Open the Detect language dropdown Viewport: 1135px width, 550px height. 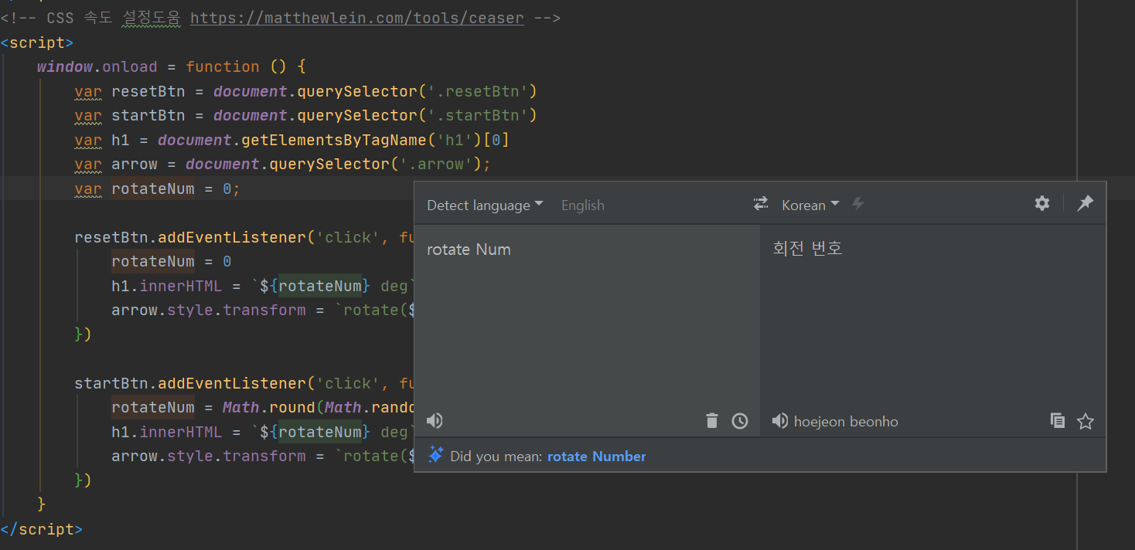pyautogui.click(x=485, y=205)
